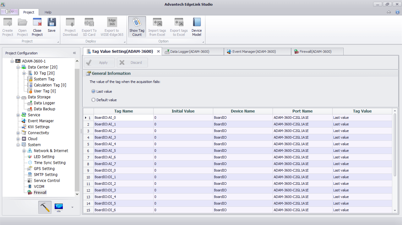The height and width of the screenshot is (225, 402).
Task: Click the project tree vertical scrollbar
Action: tap(77, 129)
